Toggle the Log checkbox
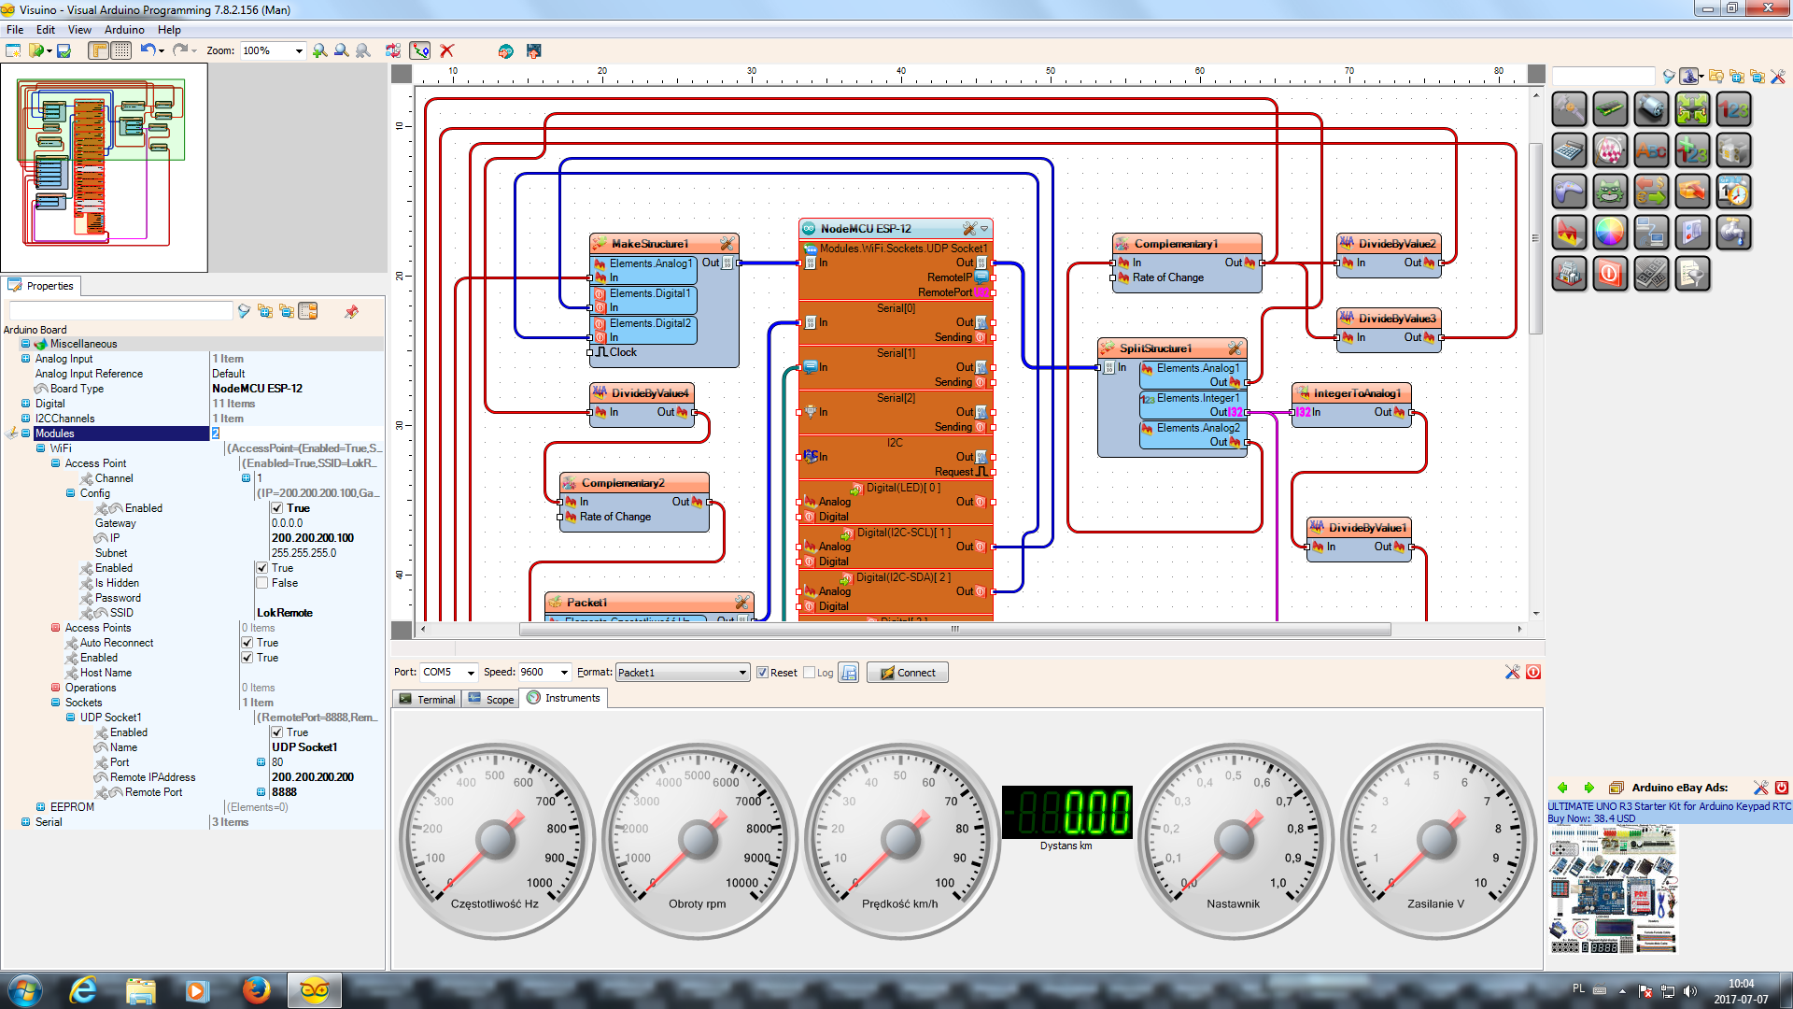The height and width of the screenshot is (1009, 1793). tap(809, 673)
